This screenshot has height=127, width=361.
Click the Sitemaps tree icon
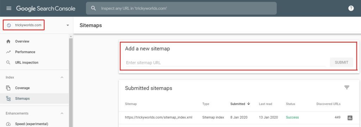point(8,99)
